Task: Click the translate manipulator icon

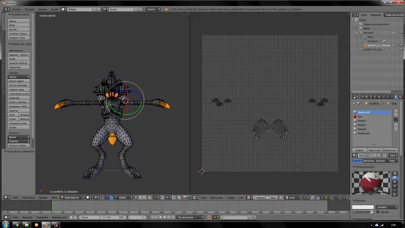Action: click(x=107, y=198)
